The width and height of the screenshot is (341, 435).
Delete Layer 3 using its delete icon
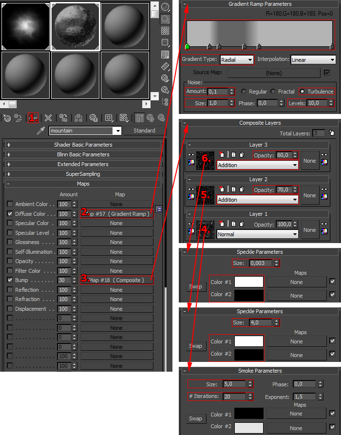pos(222,155)
